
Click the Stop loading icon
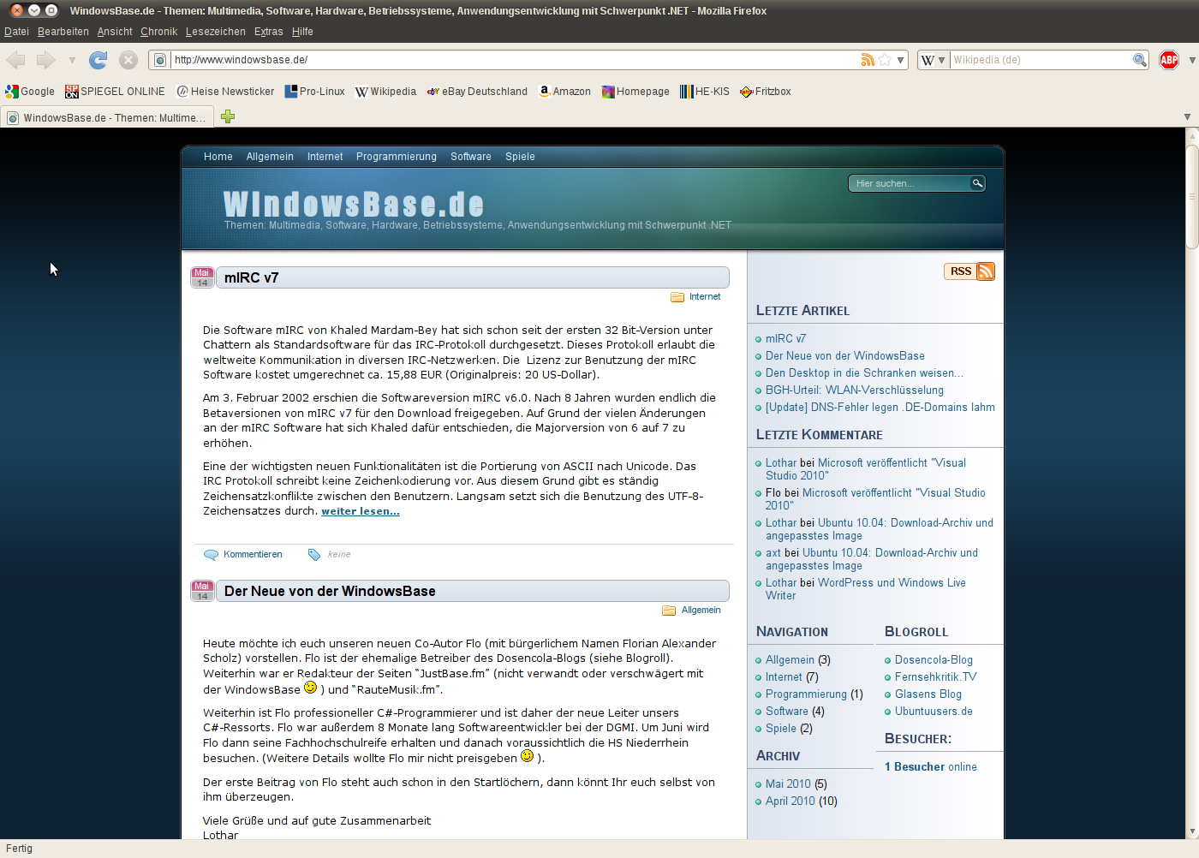(x=128, y=60)
